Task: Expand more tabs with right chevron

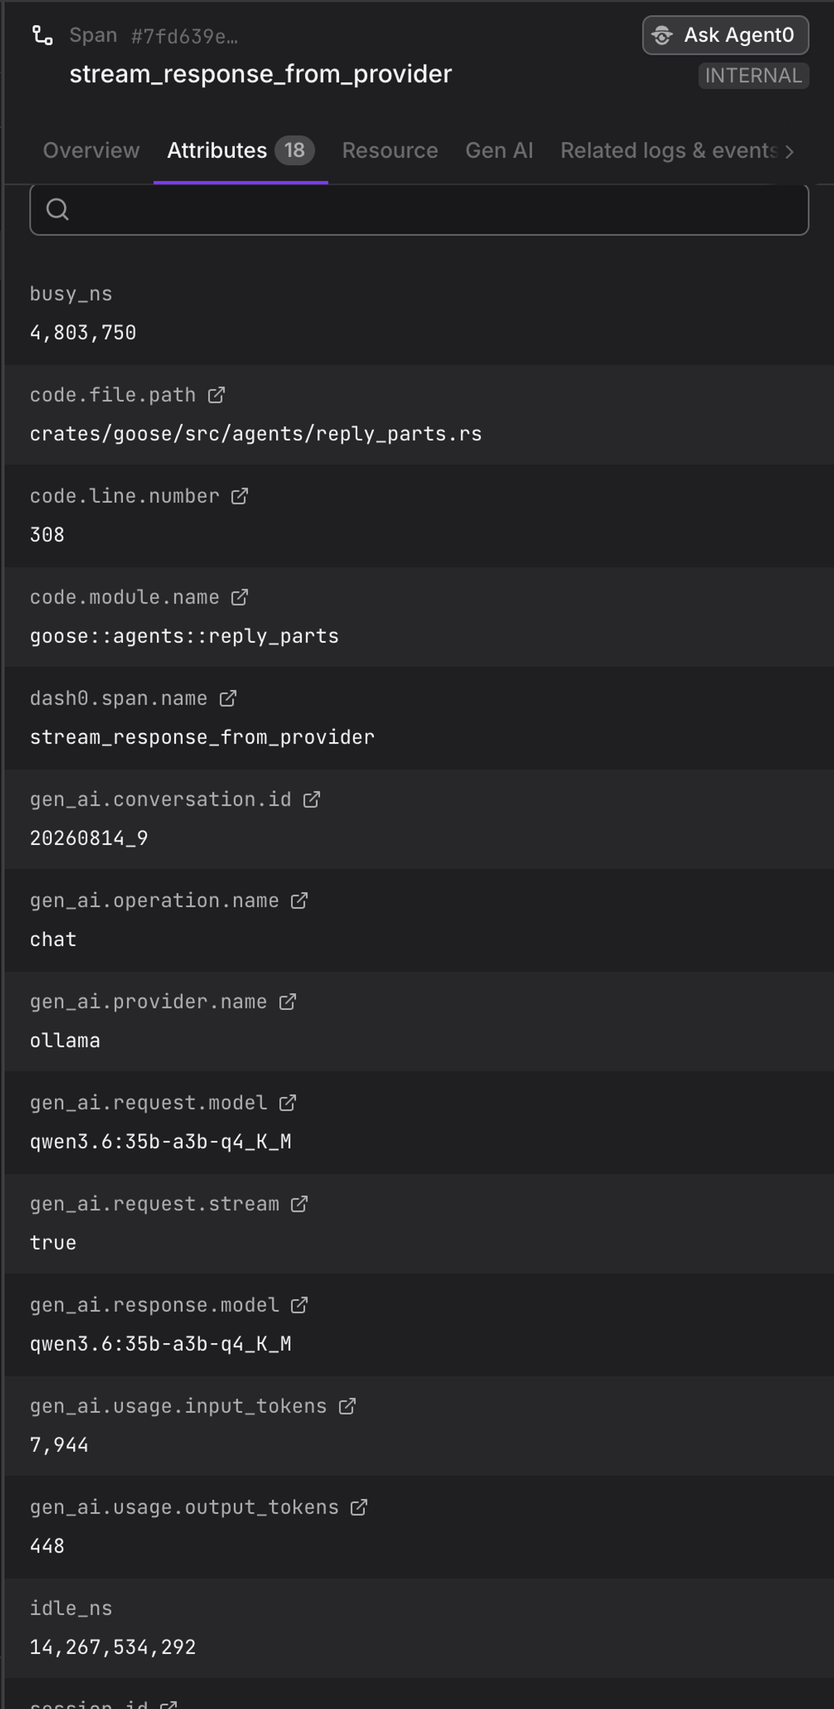Action: coord(790,152)
